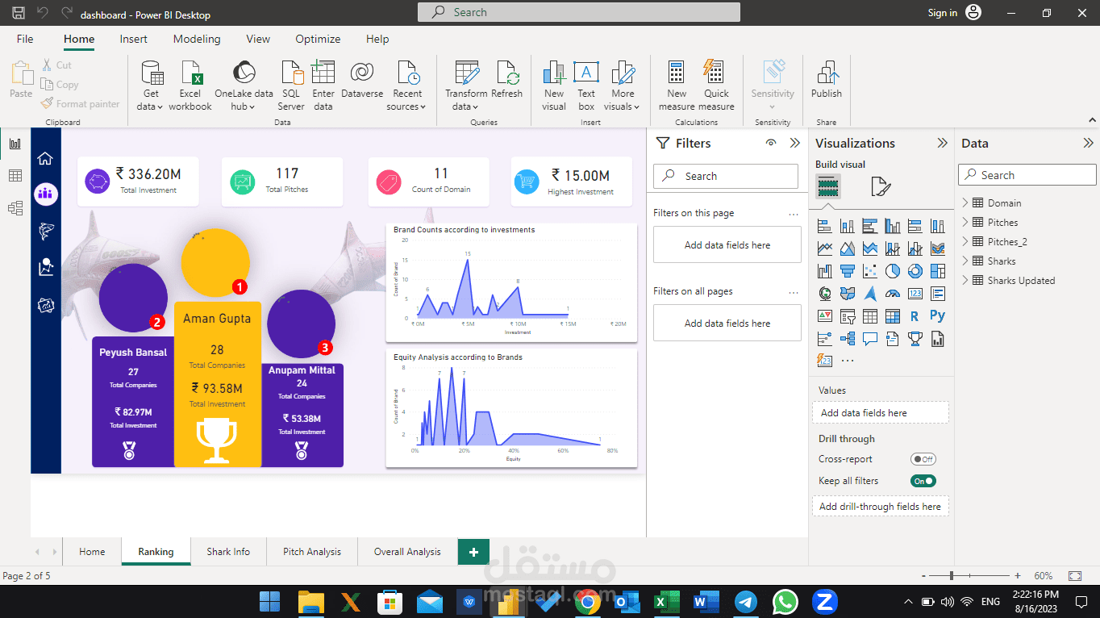Turn off the Keep all filters toggle
1100x618 pixels.
923,481
